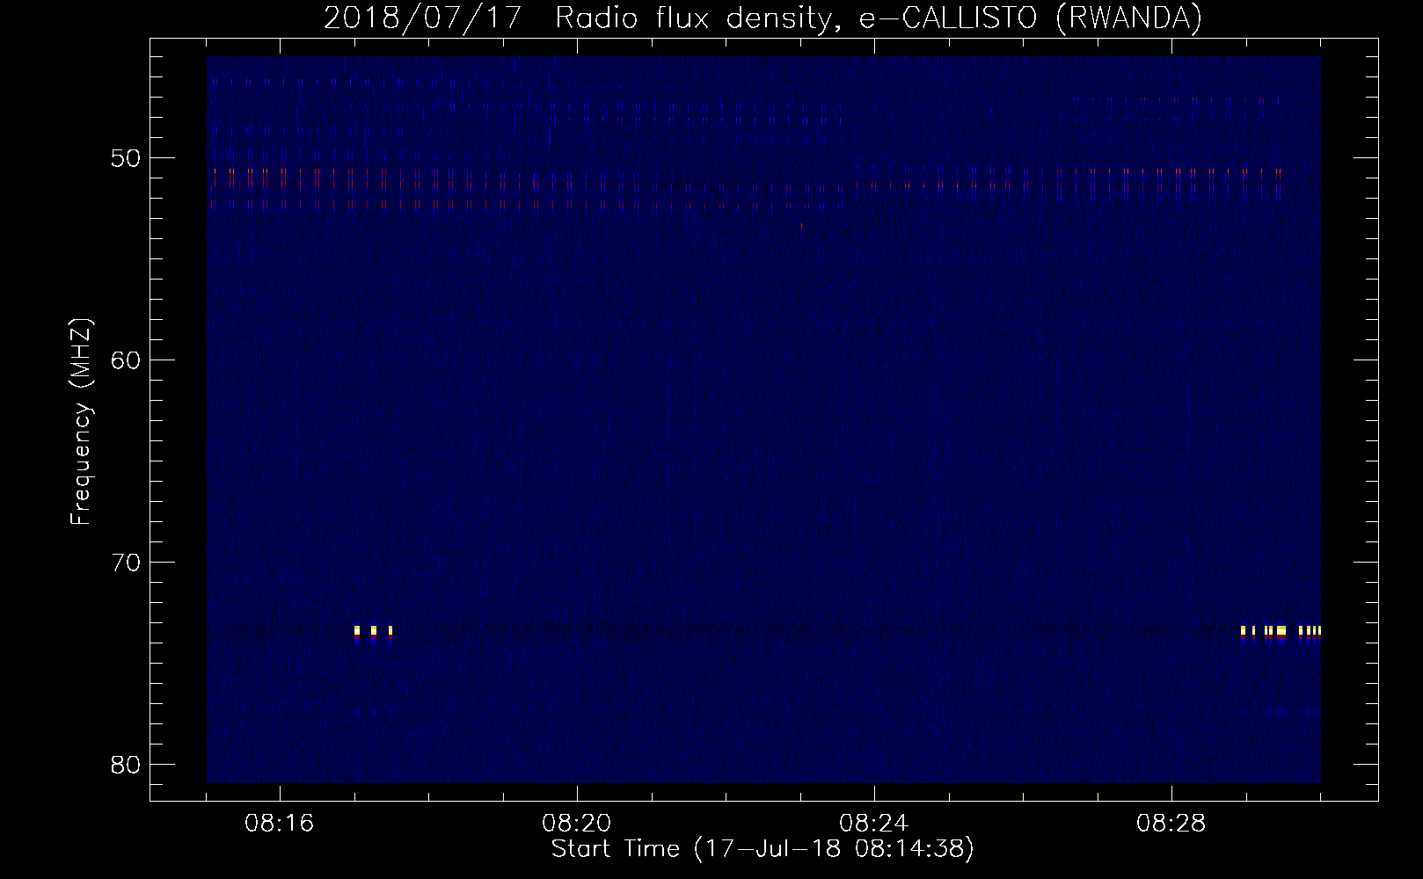This screenshot has height=879, width=1423.
Task: Click the 50 frequency tick label
Action: (x=127, y=159)
